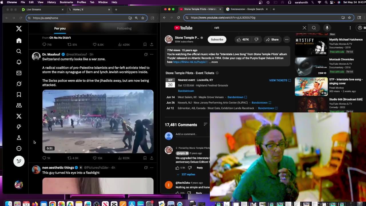Open the History menu in menu bar
Viewport: 366px width, 206px height.
click(51, 2)
